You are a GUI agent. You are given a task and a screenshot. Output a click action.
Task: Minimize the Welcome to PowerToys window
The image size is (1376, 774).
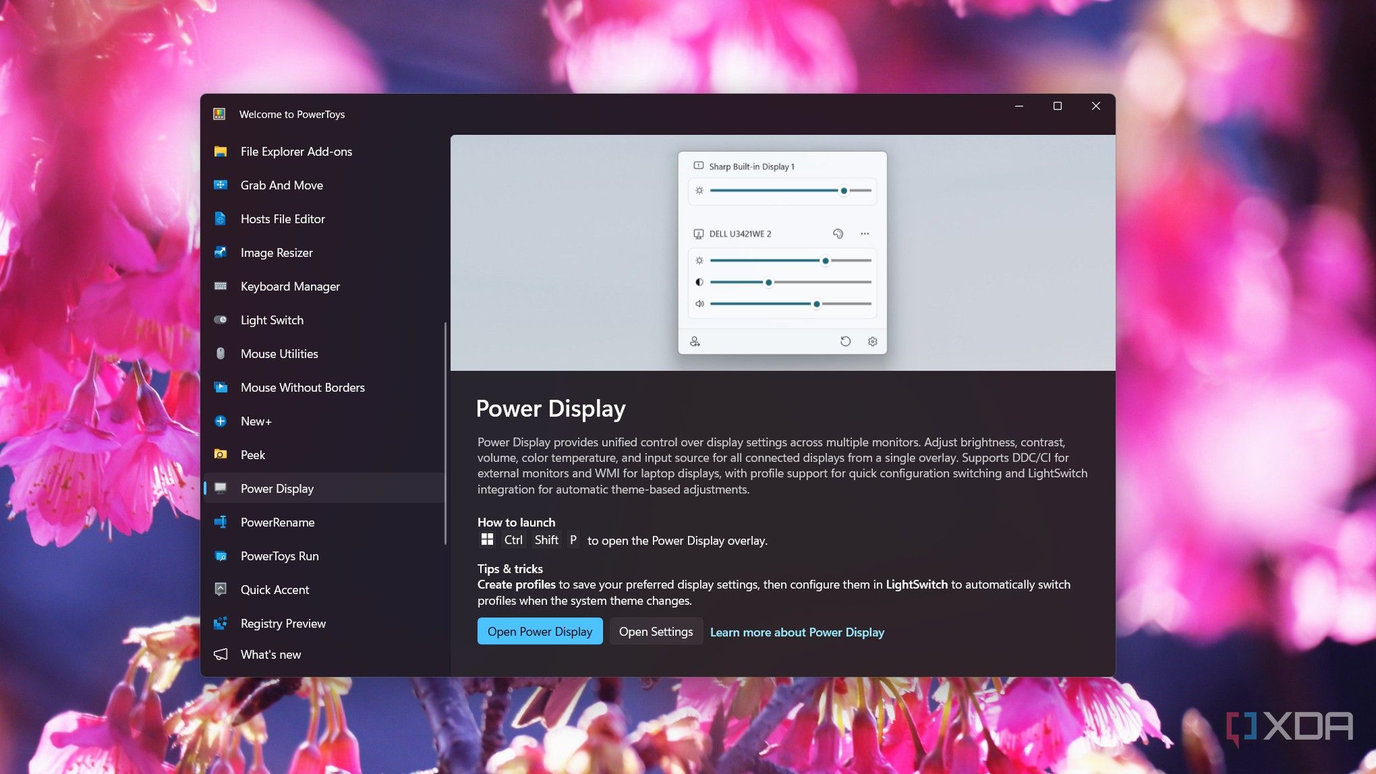point(1019,106)
